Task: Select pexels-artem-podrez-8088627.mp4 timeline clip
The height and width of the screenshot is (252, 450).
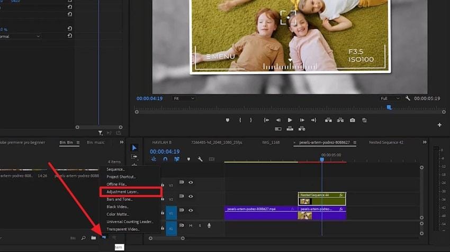Action: 261,213
